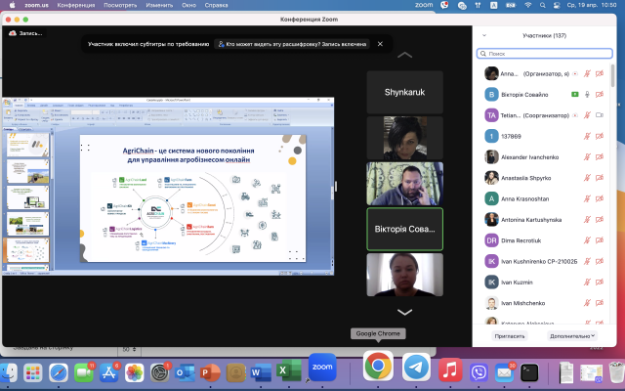The width and height of the screenshot is (625, 391).
Task: Open Terminal from the Dock
Action: (x=529, y=372)
